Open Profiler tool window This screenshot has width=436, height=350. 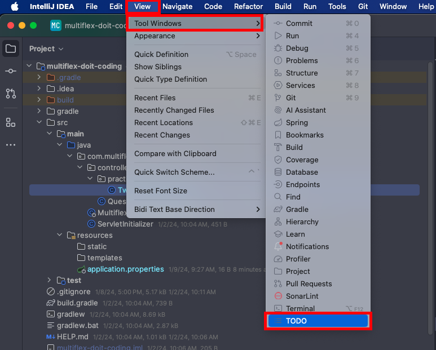tap(318, 259)
